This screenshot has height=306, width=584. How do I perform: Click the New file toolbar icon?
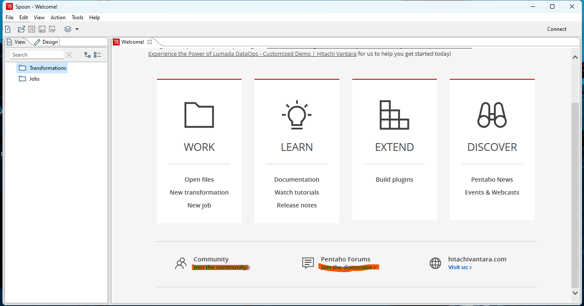pos(8,29)
